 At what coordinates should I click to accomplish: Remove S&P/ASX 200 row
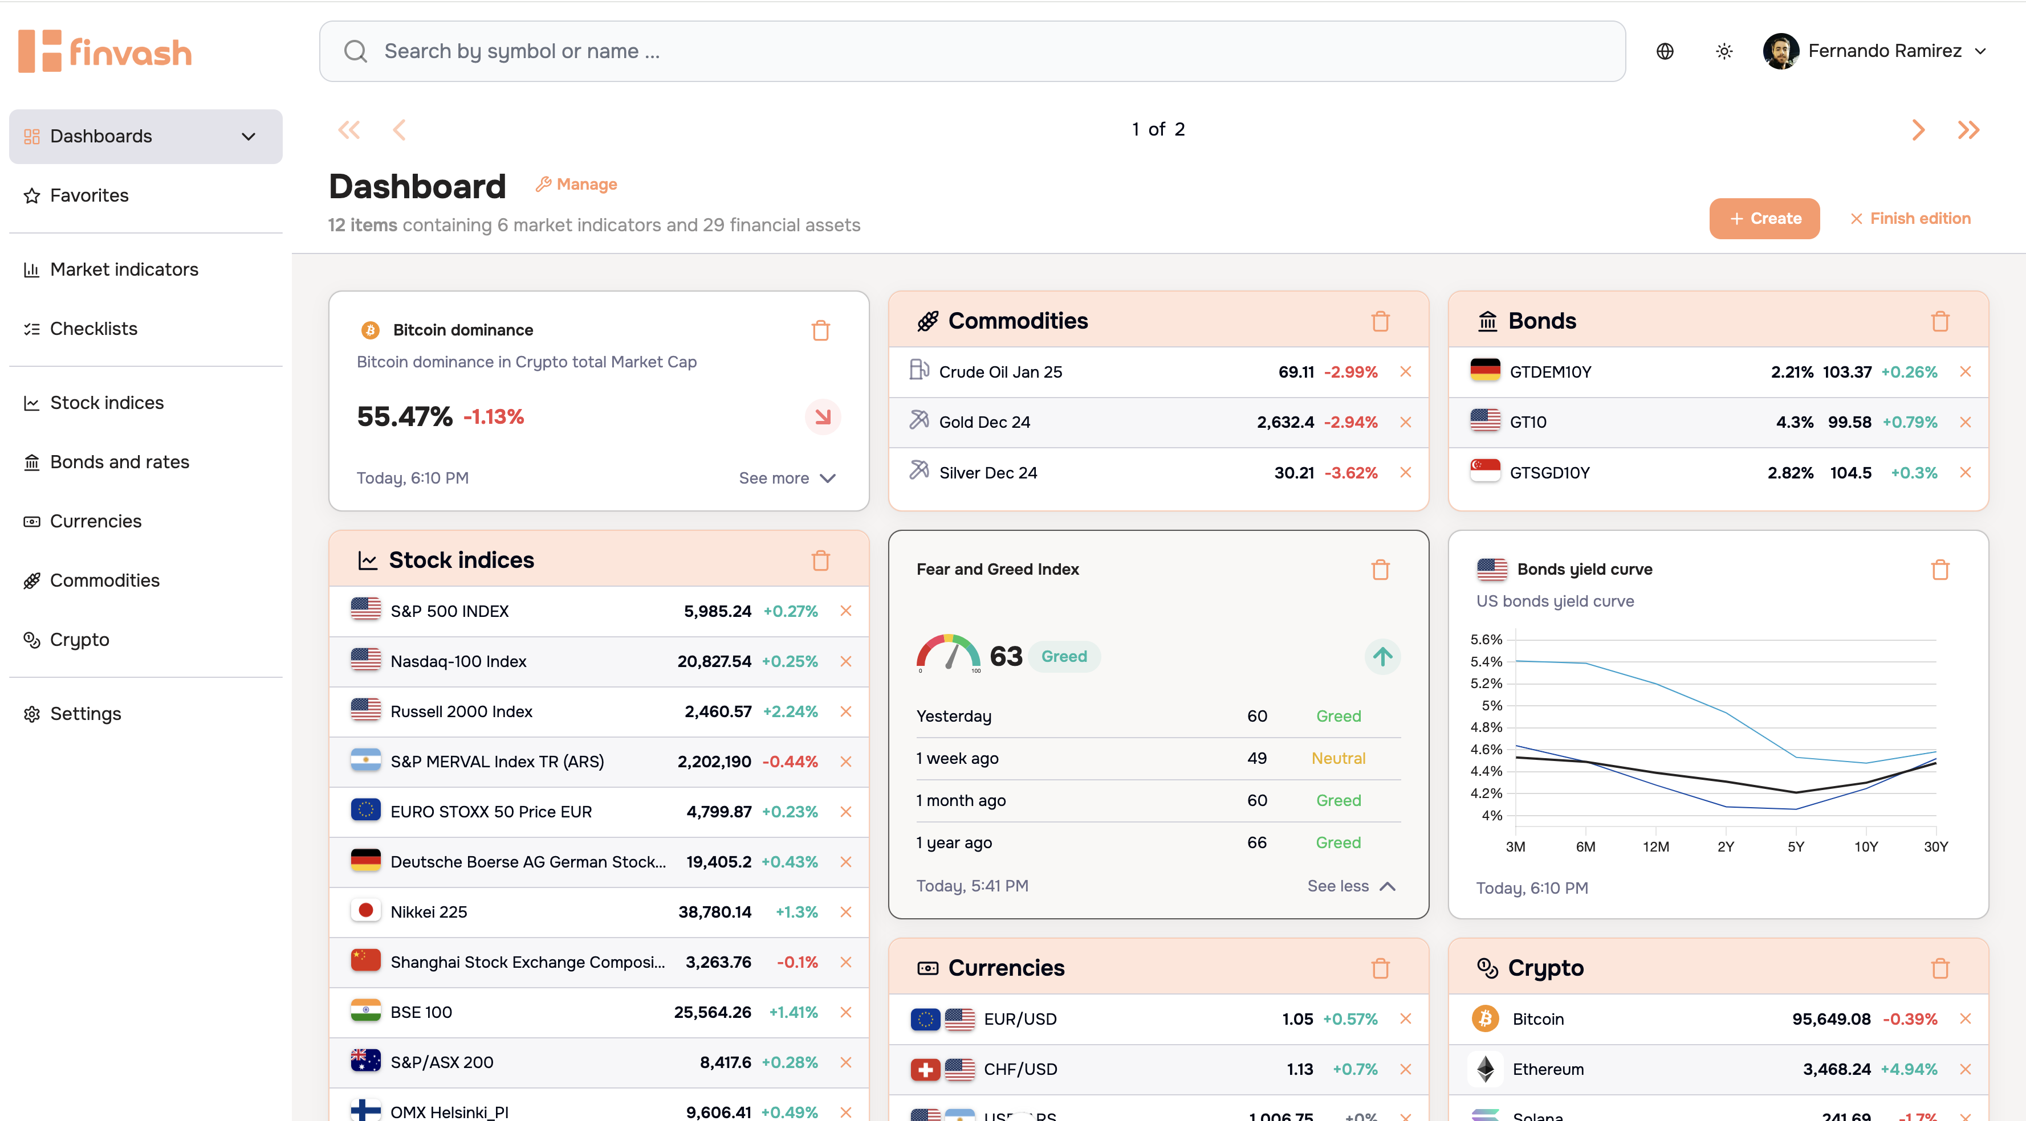tap(845, 1063)
